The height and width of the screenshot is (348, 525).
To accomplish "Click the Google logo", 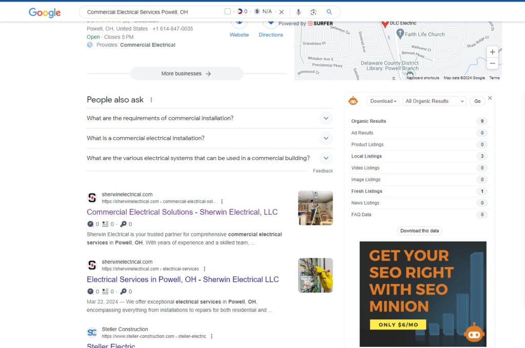I will [x=45, y=12].
